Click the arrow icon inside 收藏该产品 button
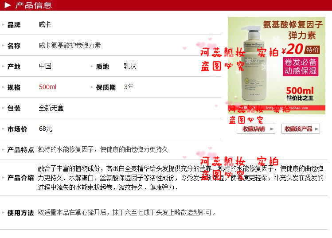 [x=316, y=129]
